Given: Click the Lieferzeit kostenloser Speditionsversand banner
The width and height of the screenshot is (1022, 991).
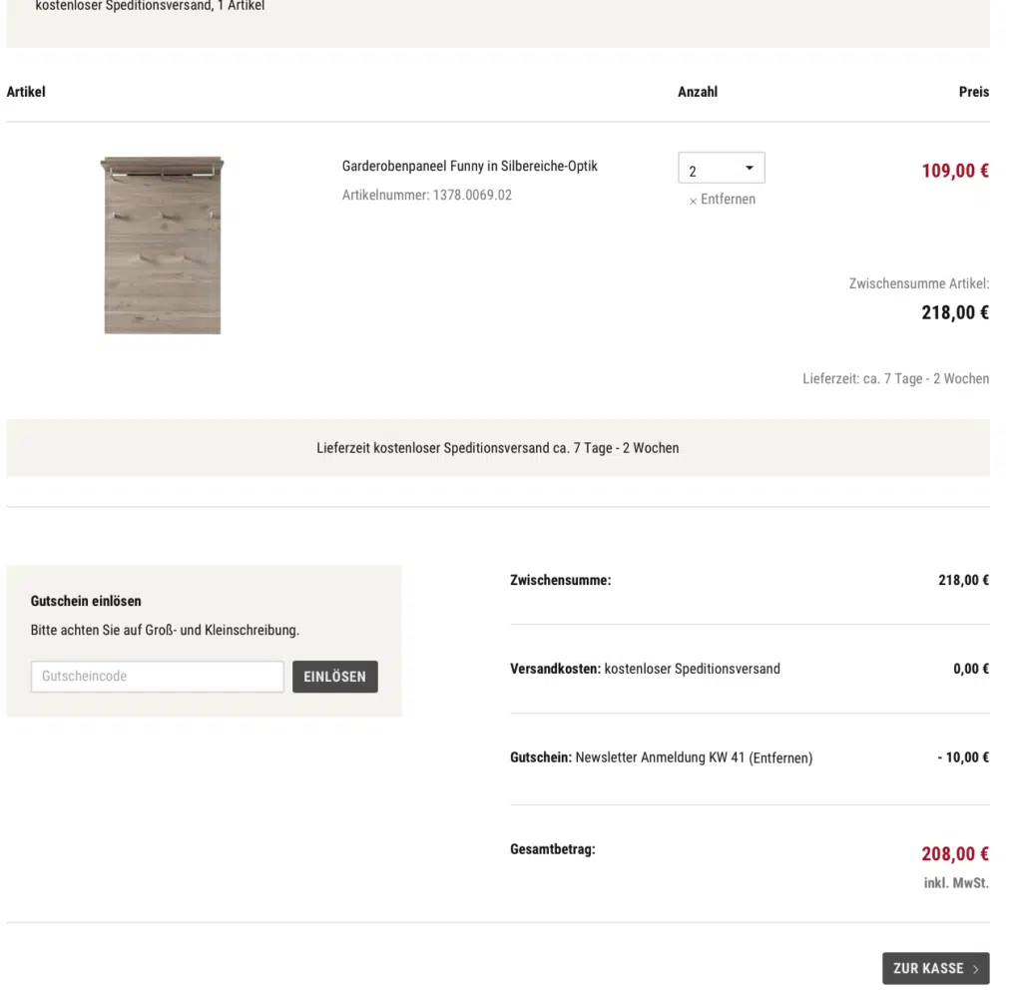Looking at the screenshot, I should (498, 448).
